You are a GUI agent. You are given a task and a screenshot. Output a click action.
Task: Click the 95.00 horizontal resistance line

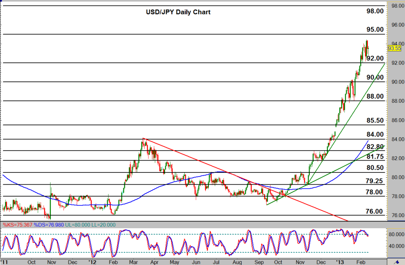point(198,34)
